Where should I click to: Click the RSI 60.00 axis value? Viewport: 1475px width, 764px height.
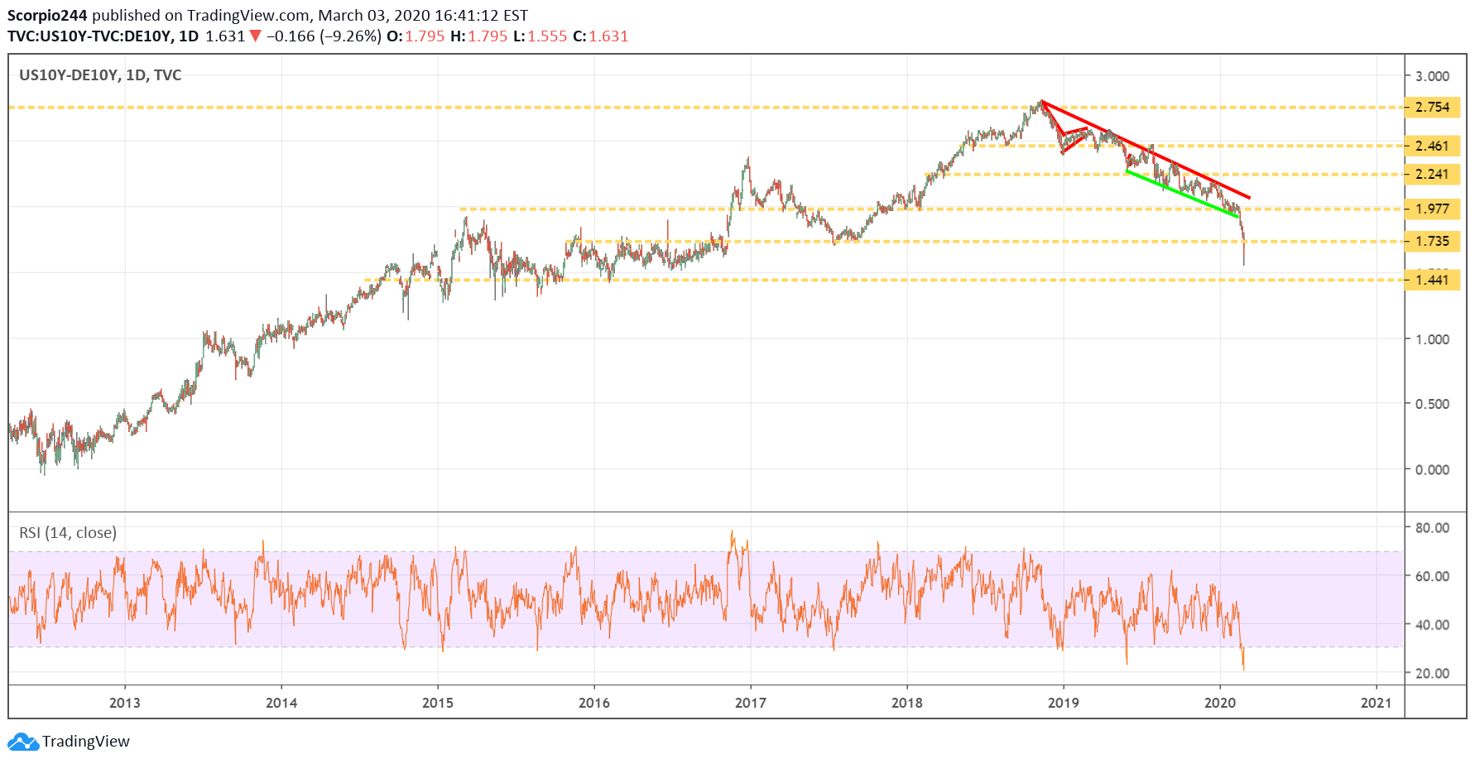[x=1432, y=576]
